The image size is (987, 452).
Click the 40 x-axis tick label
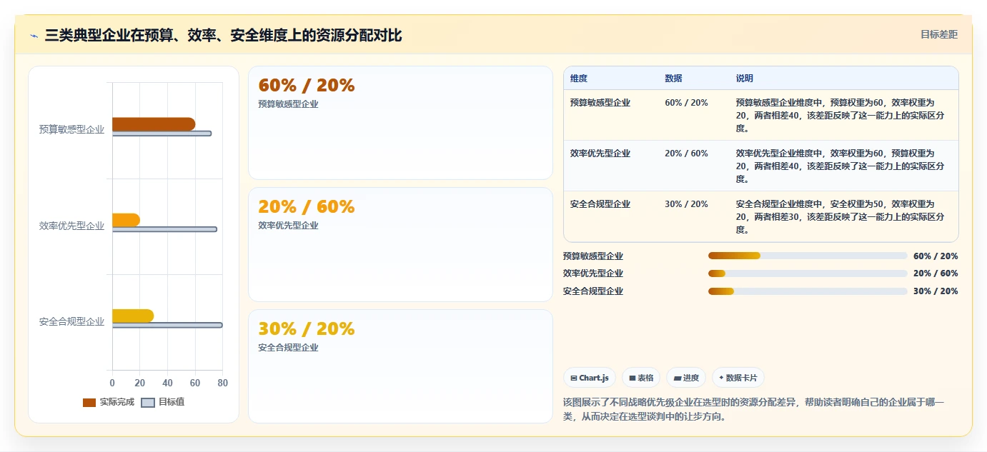(167, 383)
